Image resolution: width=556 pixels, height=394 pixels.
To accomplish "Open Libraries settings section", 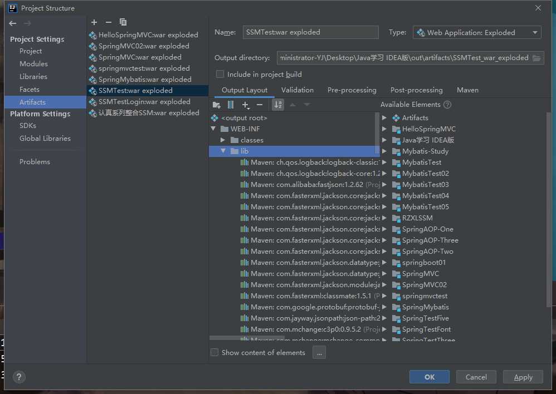I will pyautogui.click(x=33, y=77).
